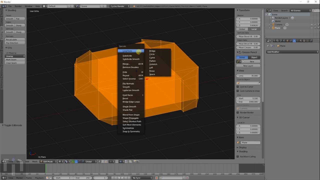320x180 pixels.
Task: Open the Particles properties tab icon
Action: (x=307, y=40)
